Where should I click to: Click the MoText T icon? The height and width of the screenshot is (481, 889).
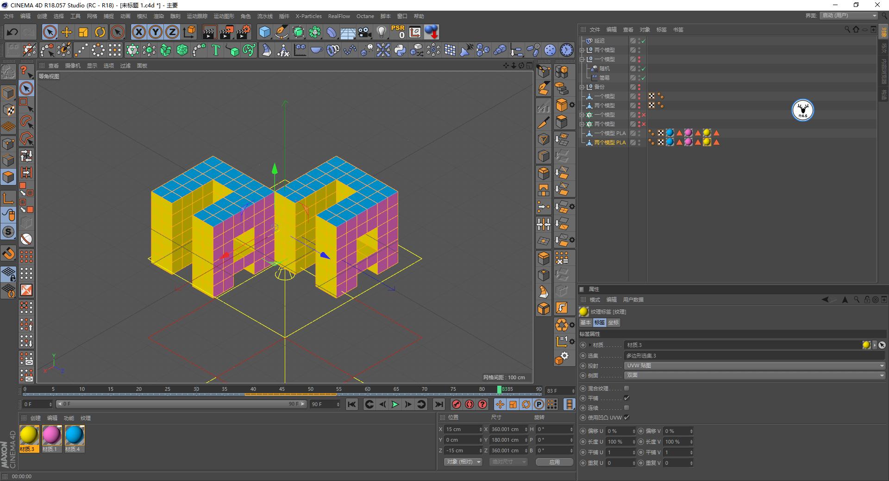coord(215,50)
